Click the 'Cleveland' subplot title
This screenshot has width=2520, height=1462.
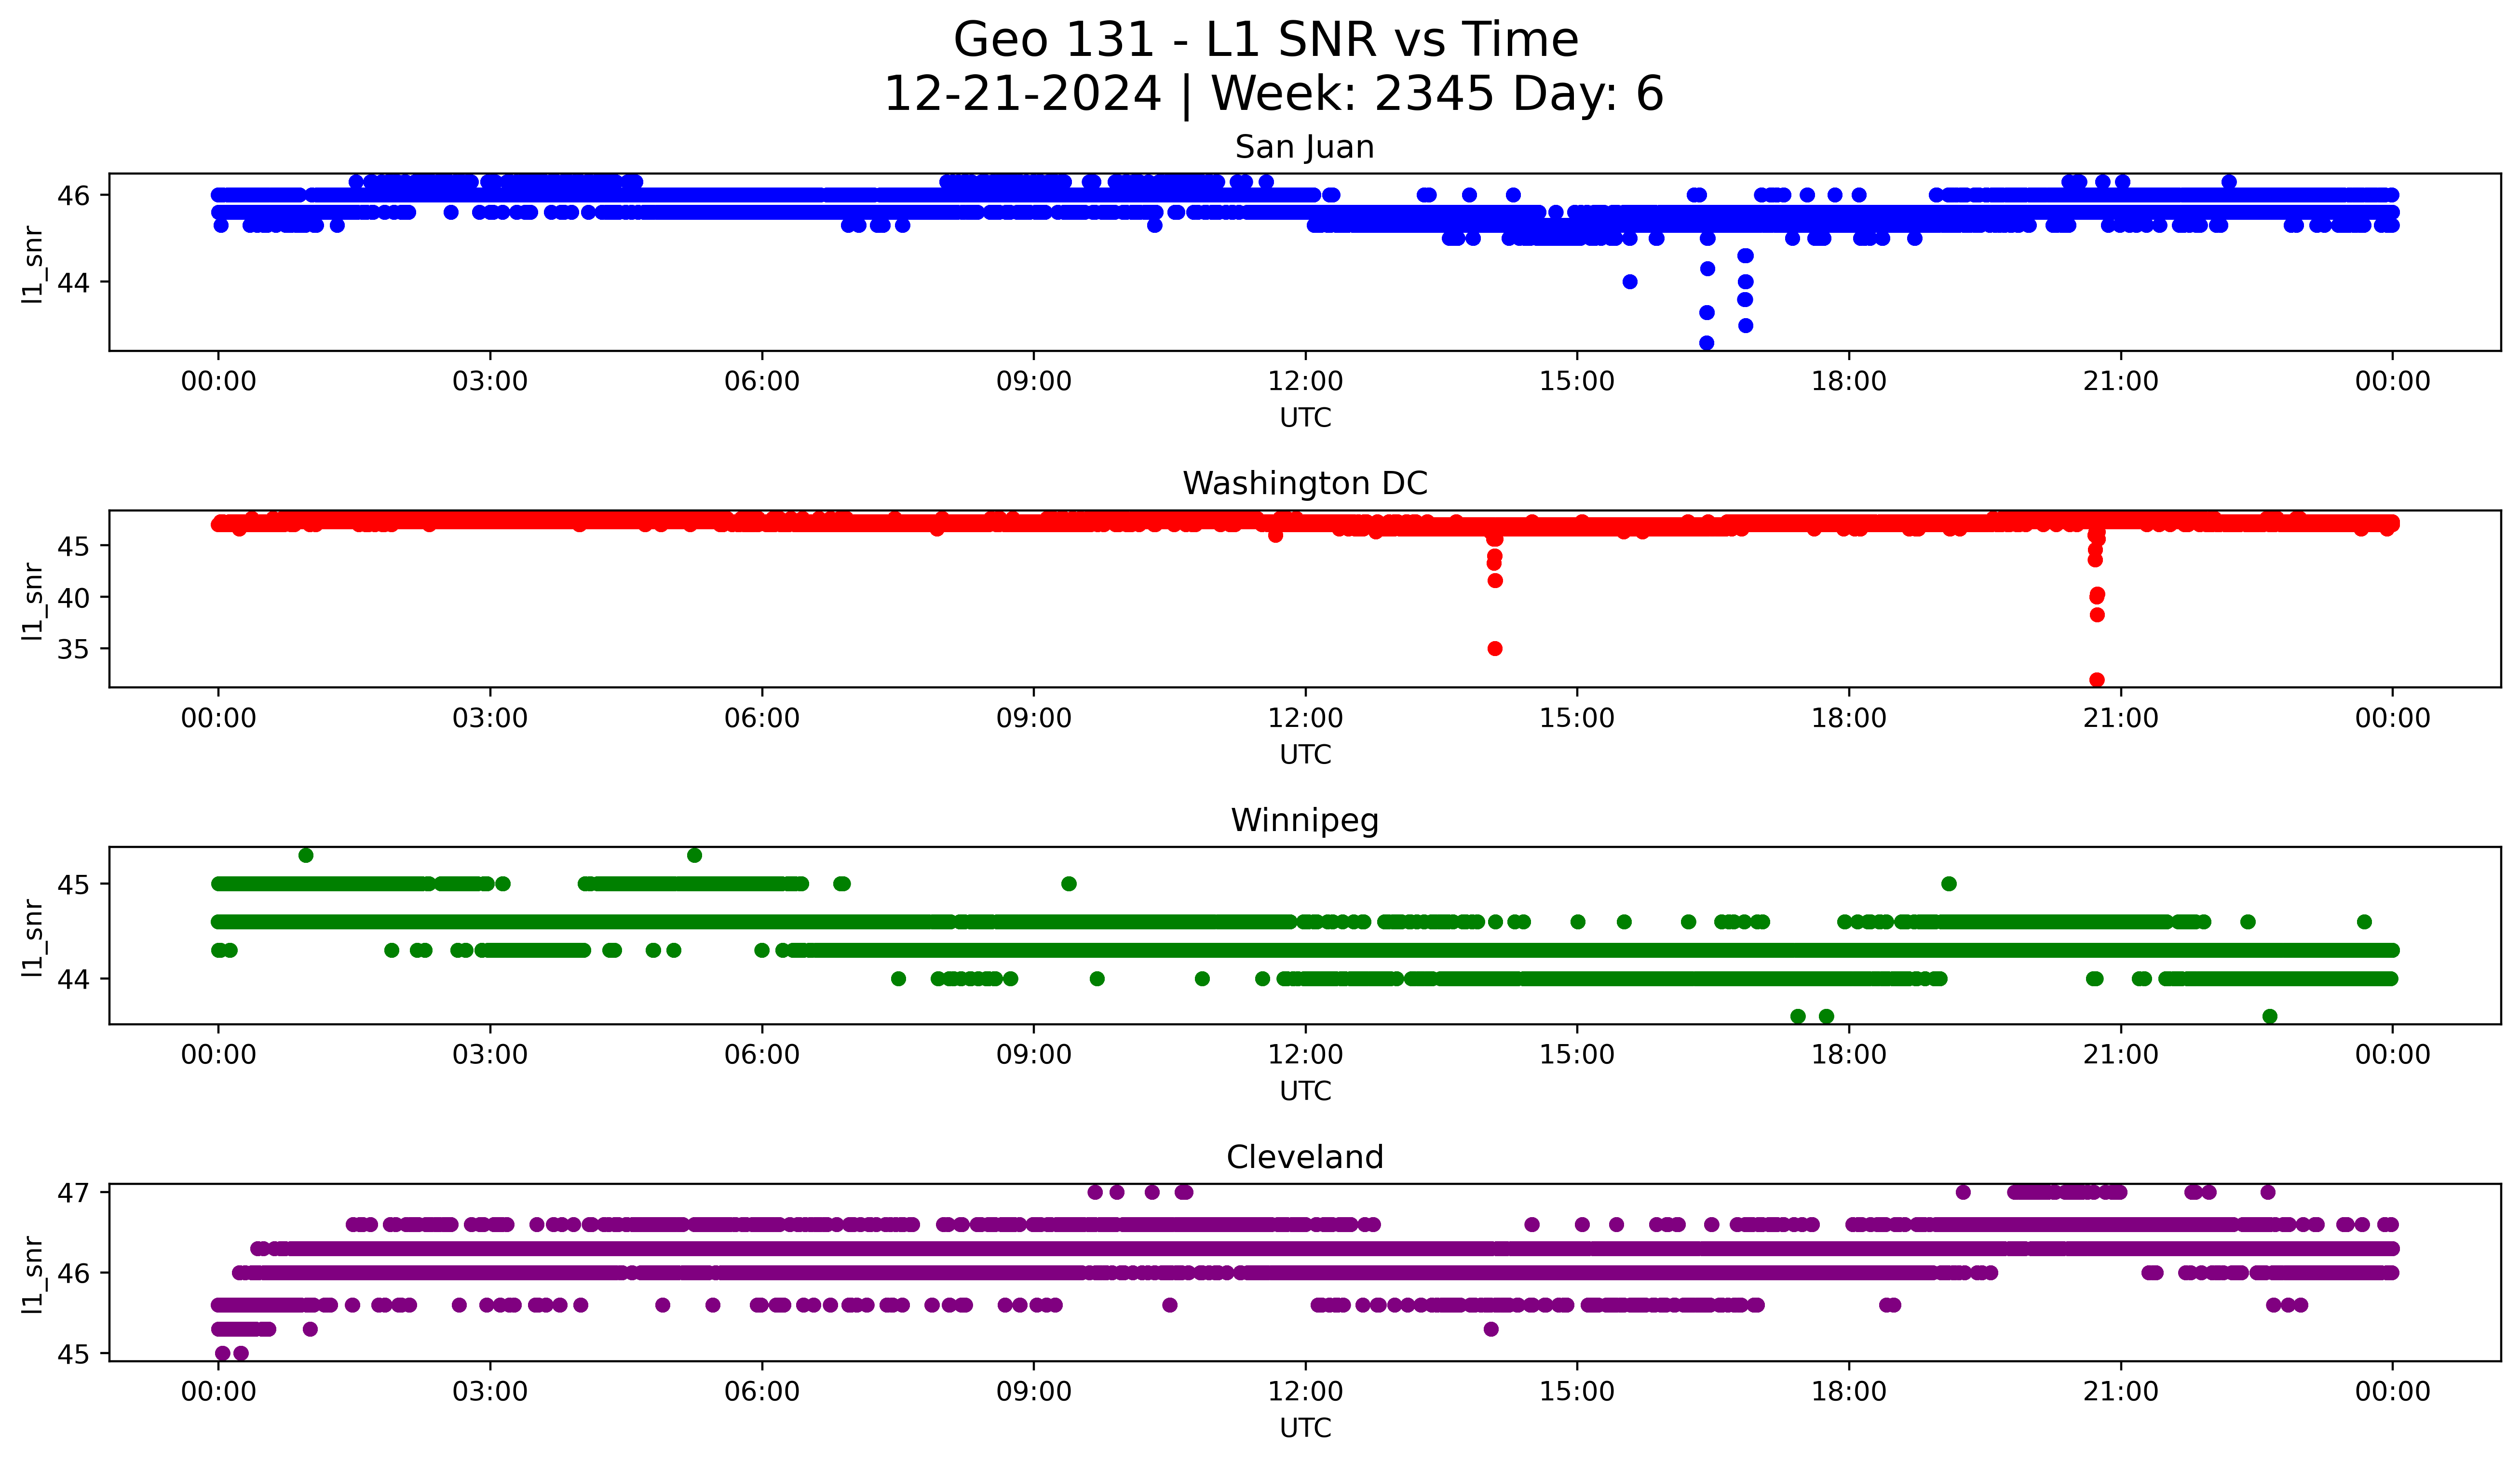coord(1304,1157)
